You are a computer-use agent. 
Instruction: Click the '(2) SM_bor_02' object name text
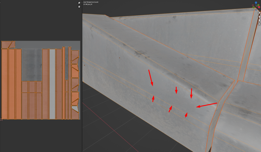(88, 4)
